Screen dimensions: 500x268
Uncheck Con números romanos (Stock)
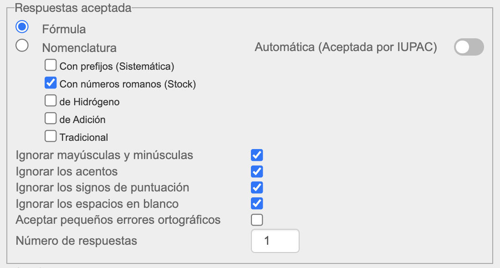point(51,83)
